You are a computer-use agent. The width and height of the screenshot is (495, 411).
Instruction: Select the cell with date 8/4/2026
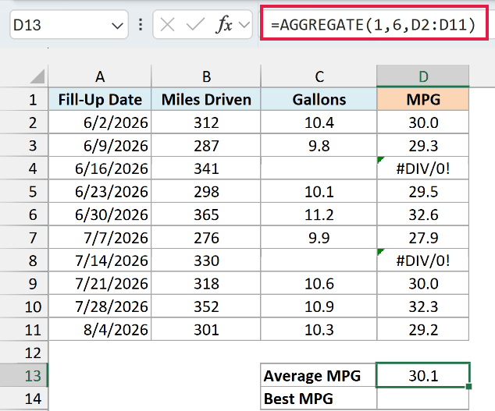100,330
